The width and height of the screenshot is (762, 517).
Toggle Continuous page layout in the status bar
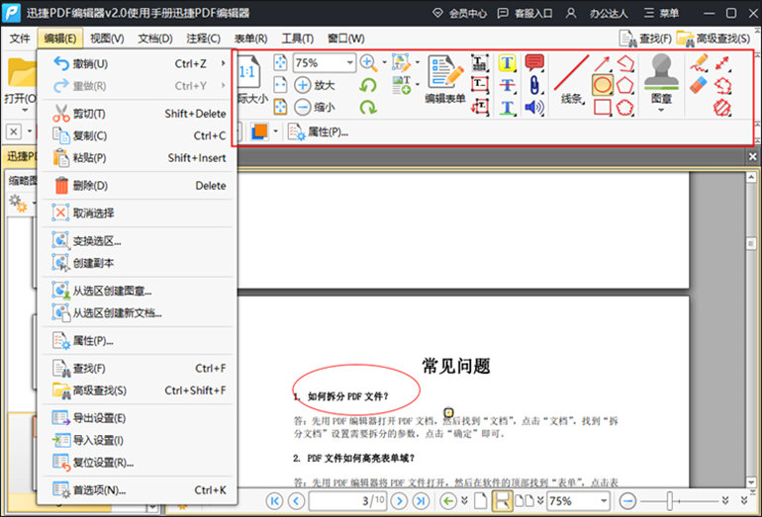502,500
